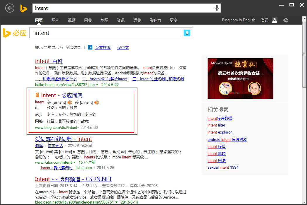Expand the blog.csdn.net result dropdown arrow

tap(116, 202)
